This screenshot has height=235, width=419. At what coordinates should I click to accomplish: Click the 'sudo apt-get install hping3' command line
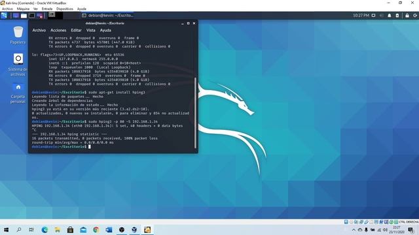117,92
